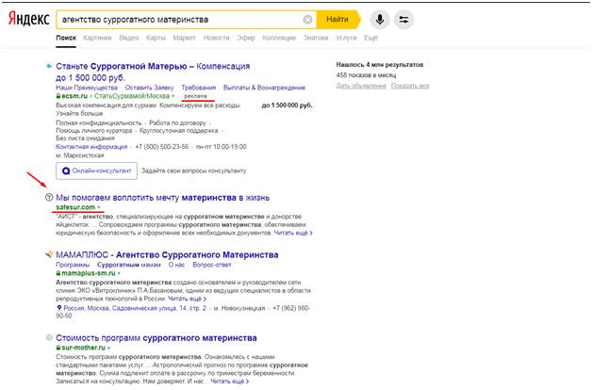This screenshot has height=390, width=592.
Task: Expand 'Читать ещё' in the safesur.com snippet
Action: (293, 233)
